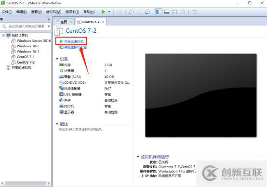Enter full screen mode icon

pyautogui.click(x=175, y=12)
